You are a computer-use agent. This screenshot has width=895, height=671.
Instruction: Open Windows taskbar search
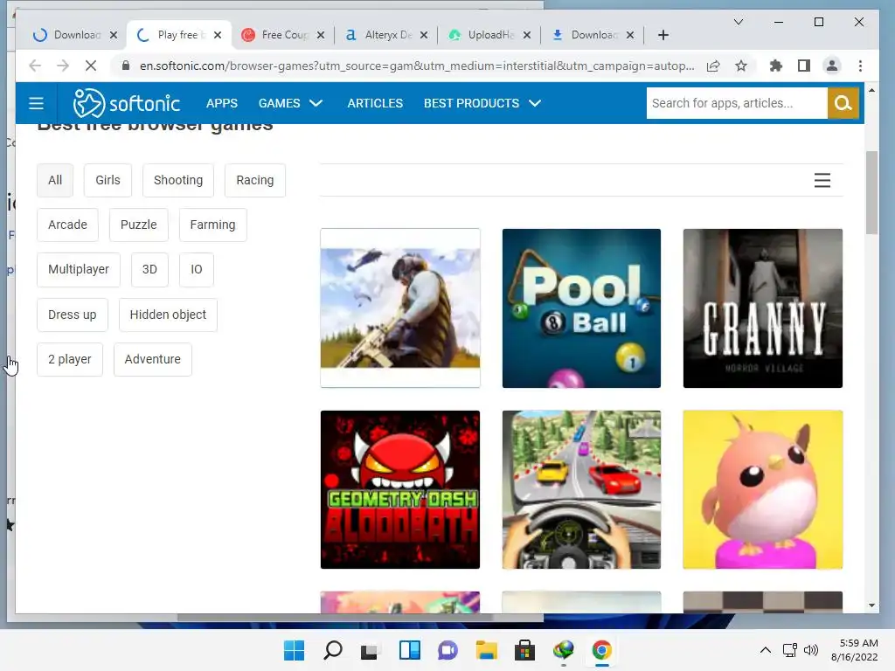(x=333, y=650)
